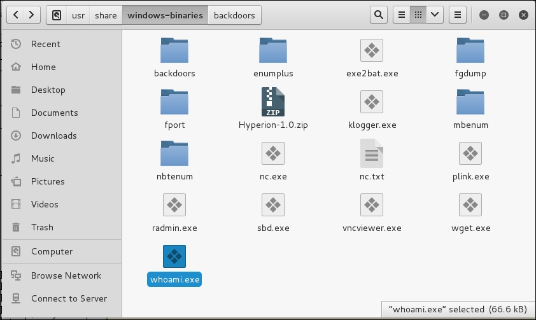Click the root filesystem disk icon in path bar
Viewport: 536px width, 320px height.
(57, 15)
